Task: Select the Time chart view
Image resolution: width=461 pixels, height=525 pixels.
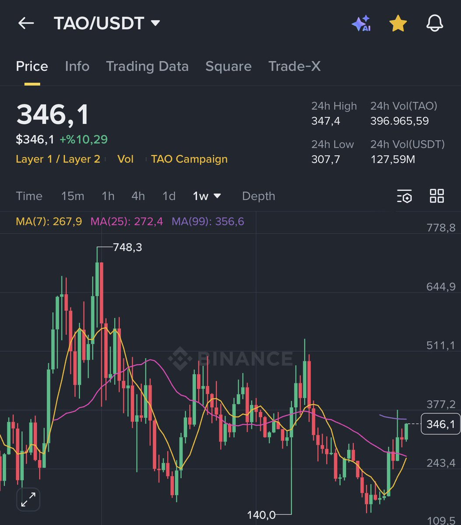Action: tap(29, 196)
